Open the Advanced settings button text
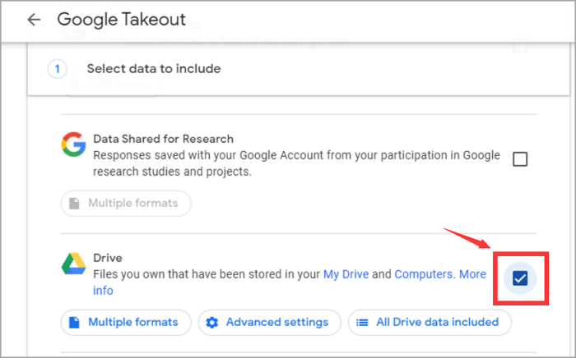The image size is (576, 358). [277, 322]
